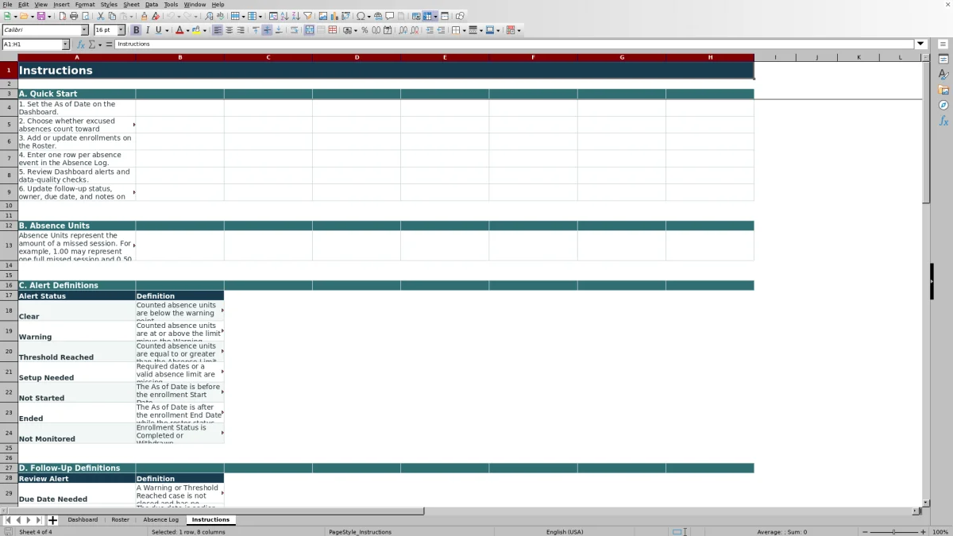Screen dimensions: 953x536
Task: Toggle Bold formatting
Action: coord(136,30)
